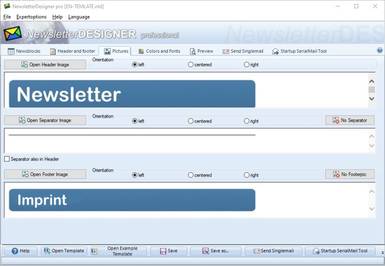Image resolution: width=385 pixels, height=266 pixels.
Task: Select the Pictures tab
Action: point(115,51)
